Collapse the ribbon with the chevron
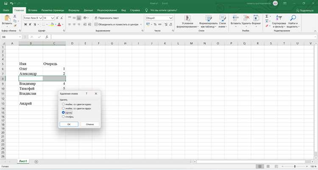 [315, 31]
